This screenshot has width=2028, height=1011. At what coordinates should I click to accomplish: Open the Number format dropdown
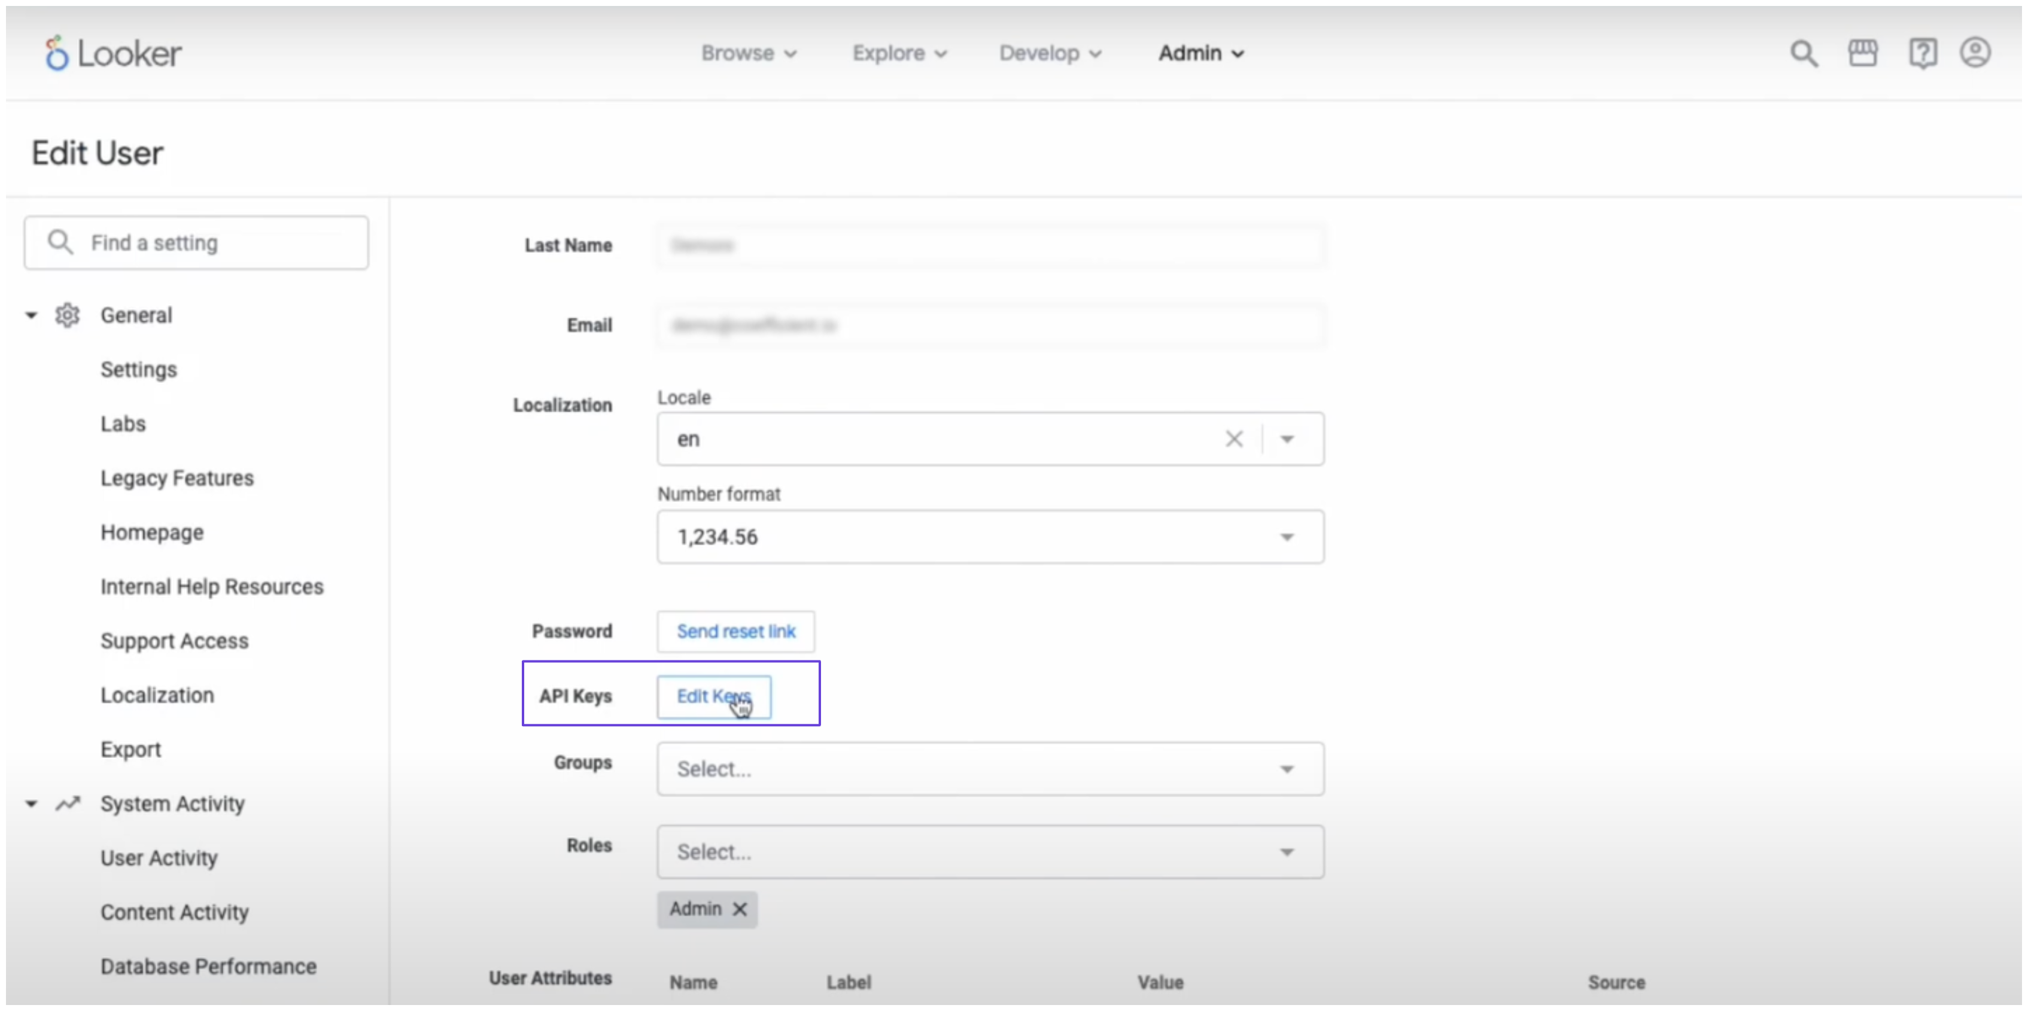[x=990, y=537]
